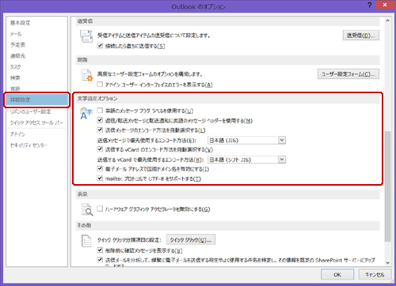Viewport: 396px width, 286px height.
Task: Click ユーザー設定フォーム(C)... button
Action: 348,74
